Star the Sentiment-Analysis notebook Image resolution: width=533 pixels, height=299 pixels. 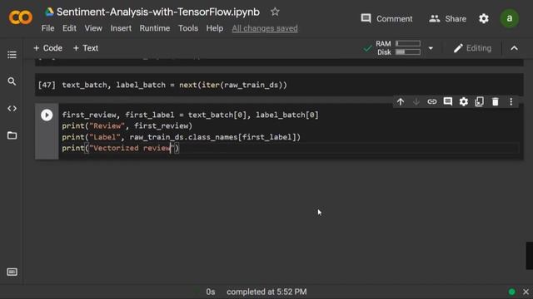point(275,12)
